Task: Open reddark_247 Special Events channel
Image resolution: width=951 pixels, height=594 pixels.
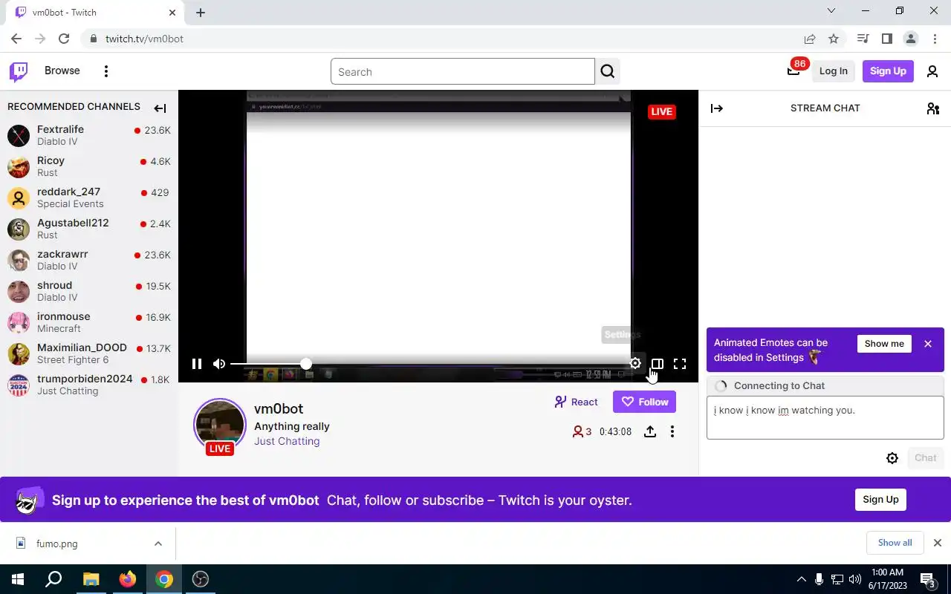Action: [89, 198]
